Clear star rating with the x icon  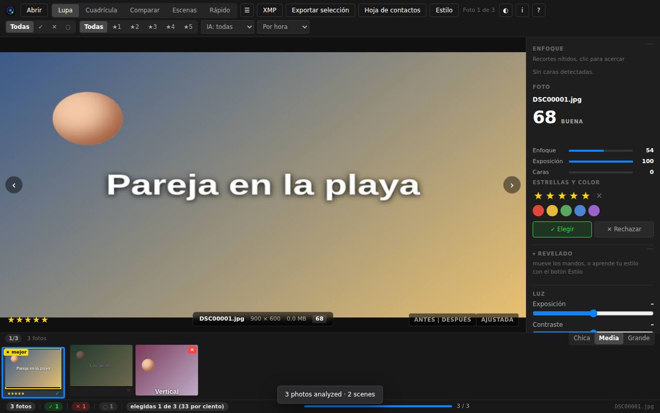tap(599, 196)
